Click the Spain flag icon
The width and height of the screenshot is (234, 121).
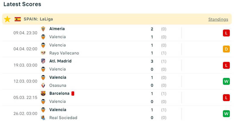[x=18, y=19]
